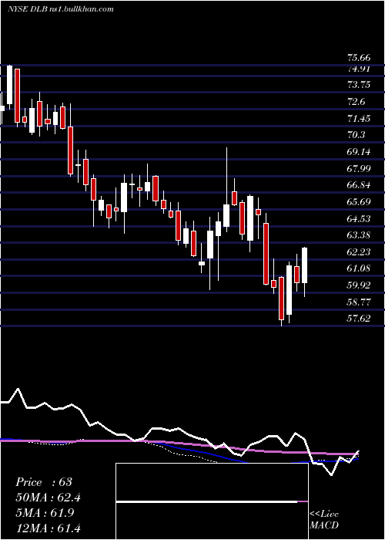
Task: Click the tallest white candle near 75.66
Action: click(9, 85)
